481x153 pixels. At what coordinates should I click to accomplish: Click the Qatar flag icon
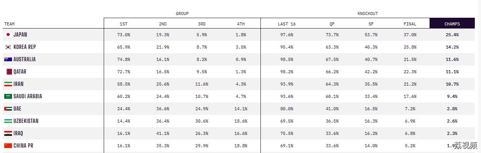(x=9, y=72)
